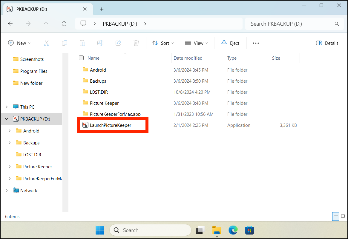348x239 pixels.
Task: Select the Backups folder in the file list
Action: click(x=98, y=81)
